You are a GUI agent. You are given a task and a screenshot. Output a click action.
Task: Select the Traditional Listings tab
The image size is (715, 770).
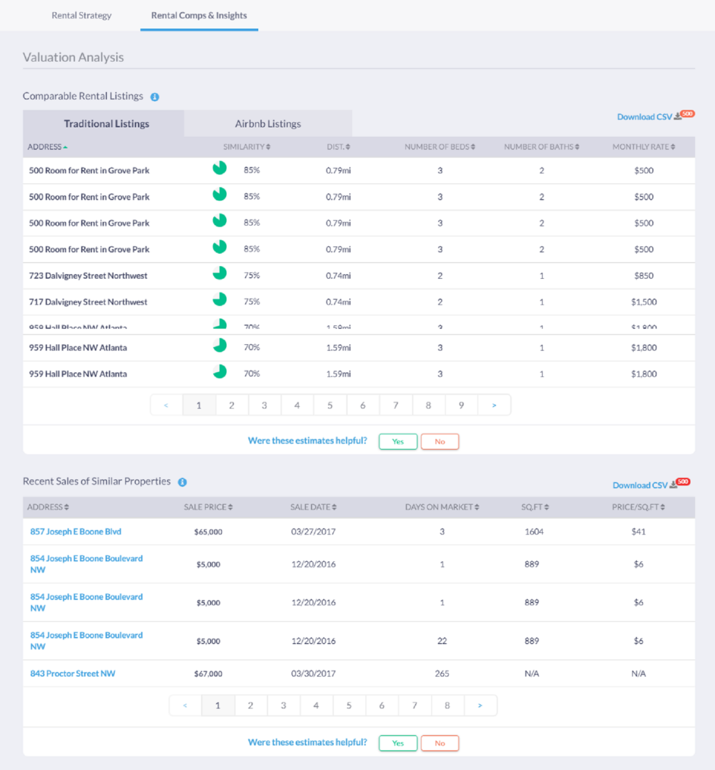pyautogui.click(x=106, y=124)
